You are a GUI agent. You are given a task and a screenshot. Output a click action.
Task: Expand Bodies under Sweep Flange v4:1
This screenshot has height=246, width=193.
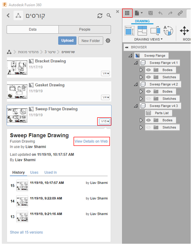(x=141, y=70)
